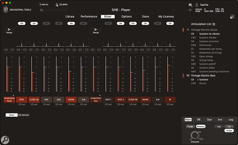Mute the SPOT 2 mic channel
The height and width of the screenshot is (145, 238).
[124, 50]
